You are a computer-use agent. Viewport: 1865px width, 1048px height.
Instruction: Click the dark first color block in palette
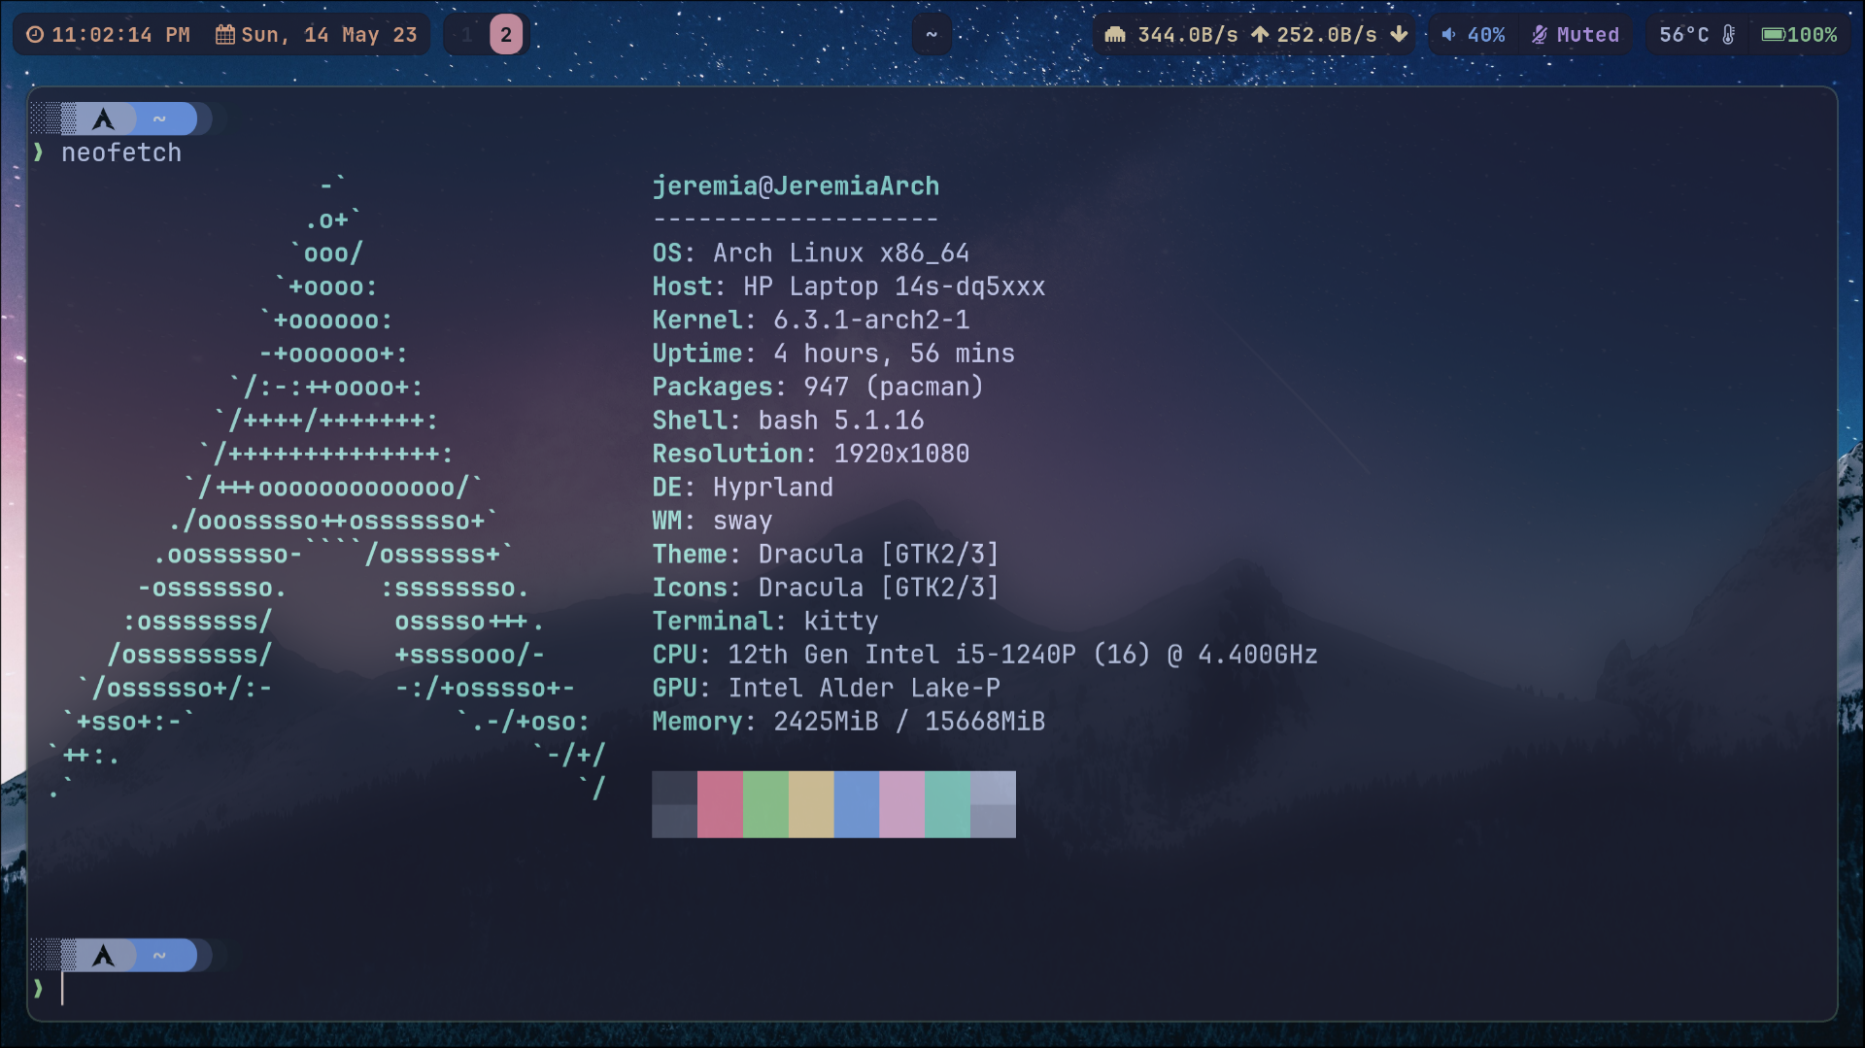tap(674, 804)
